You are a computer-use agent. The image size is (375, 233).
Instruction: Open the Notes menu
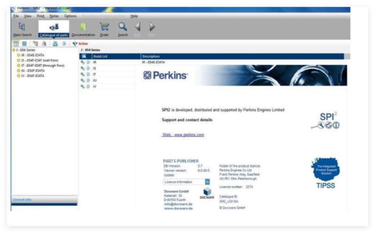coord(54,16)
